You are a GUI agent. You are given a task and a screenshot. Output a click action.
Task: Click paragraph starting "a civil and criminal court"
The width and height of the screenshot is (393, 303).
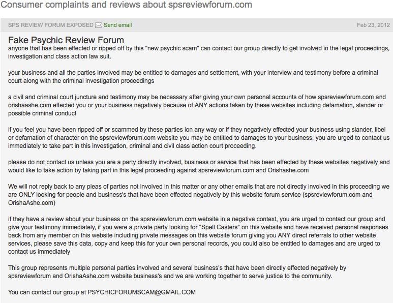pyautogui.click(x=197, y=105)
